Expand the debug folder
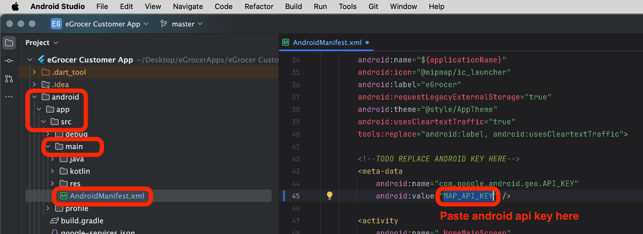 tap(48, 134)
